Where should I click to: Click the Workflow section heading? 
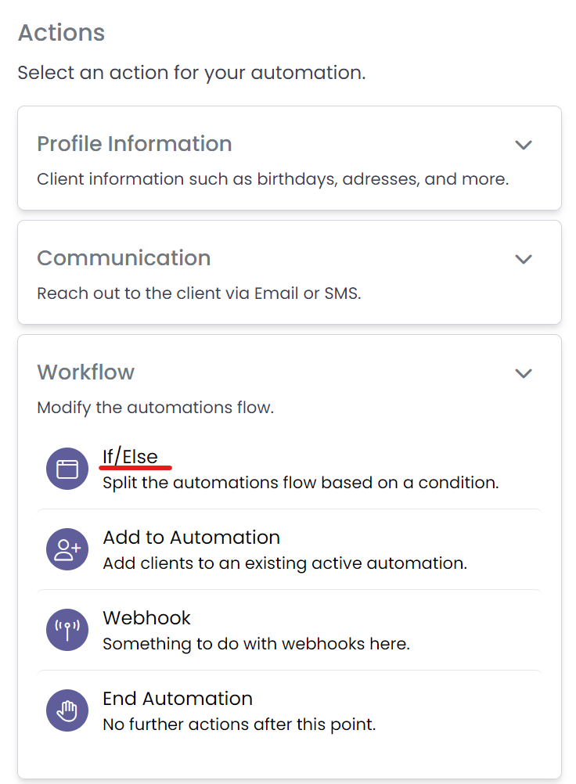[85, 372]
